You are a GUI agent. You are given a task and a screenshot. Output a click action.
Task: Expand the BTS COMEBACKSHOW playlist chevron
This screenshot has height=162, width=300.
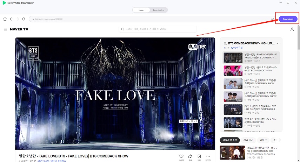tap(278, 43)
